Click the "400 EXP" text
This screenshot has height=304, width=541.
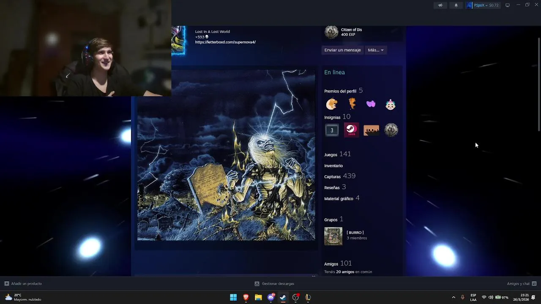click(x=348, y=35)
